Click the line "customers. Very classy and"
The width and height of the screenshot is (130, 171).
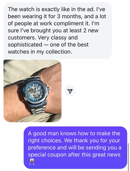click(x=43, y=38)
